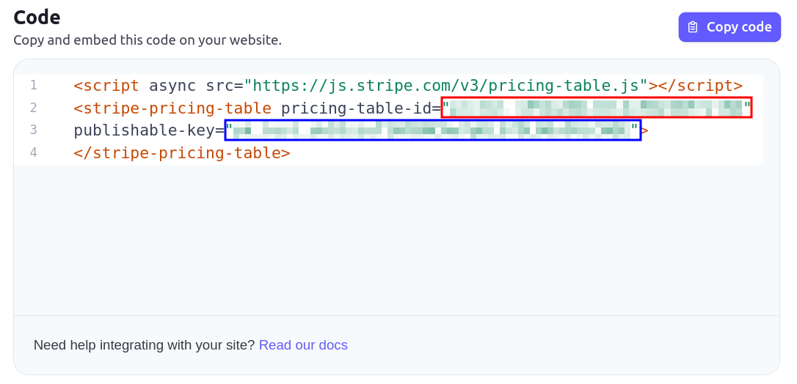
Task: Click the 'Need help integrating with your site?' text
Action: (x=144, y=345)
